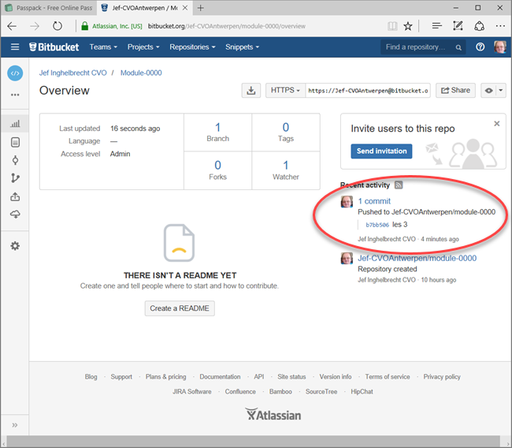Click the Send invitation button

381,151
